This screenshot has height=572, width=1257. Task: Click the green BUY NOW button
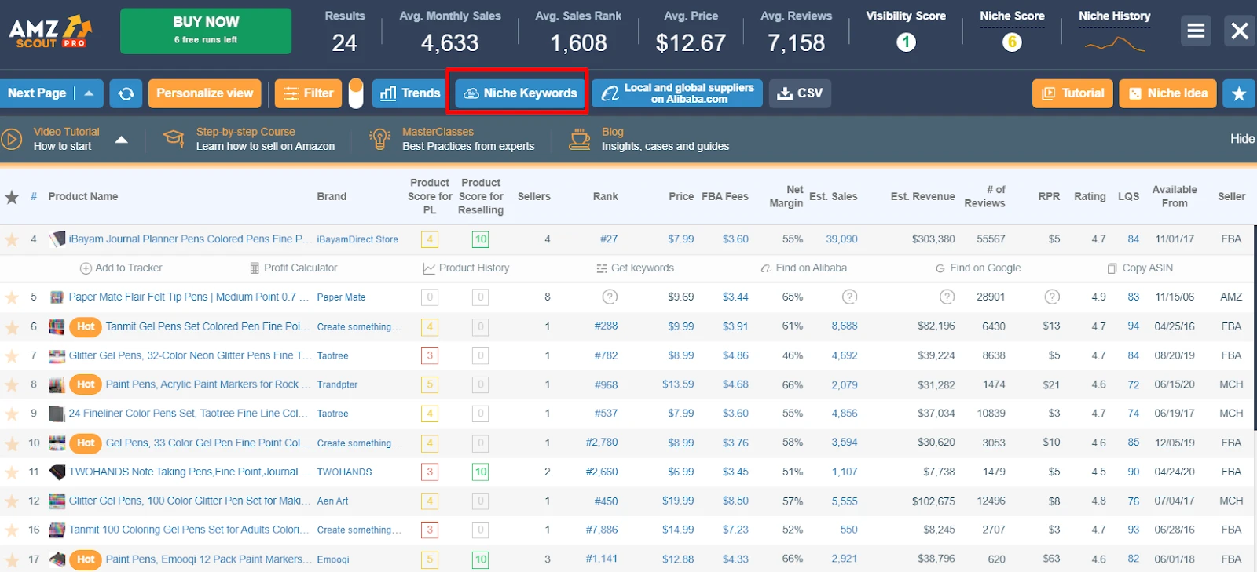pos(206,31)
